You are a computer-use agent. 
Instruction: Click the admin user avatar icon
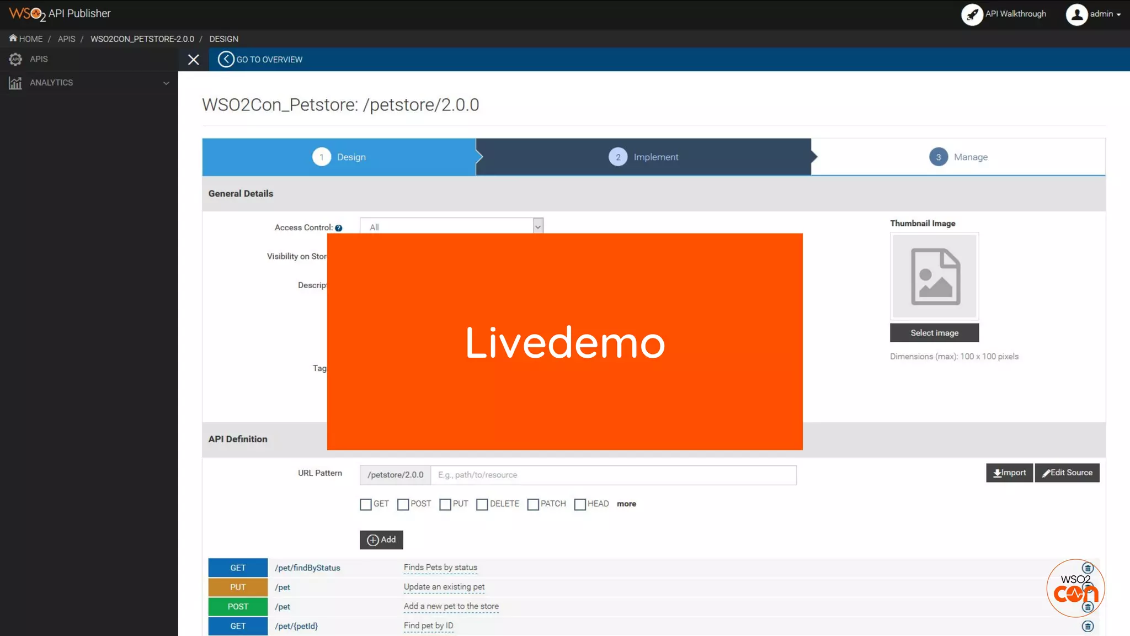pyautogui.click(x=1076, y=14)
